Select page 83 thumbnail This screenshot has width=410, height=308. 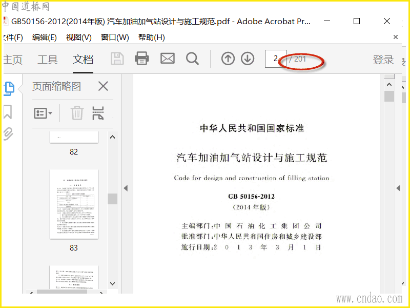coord(74,204)
